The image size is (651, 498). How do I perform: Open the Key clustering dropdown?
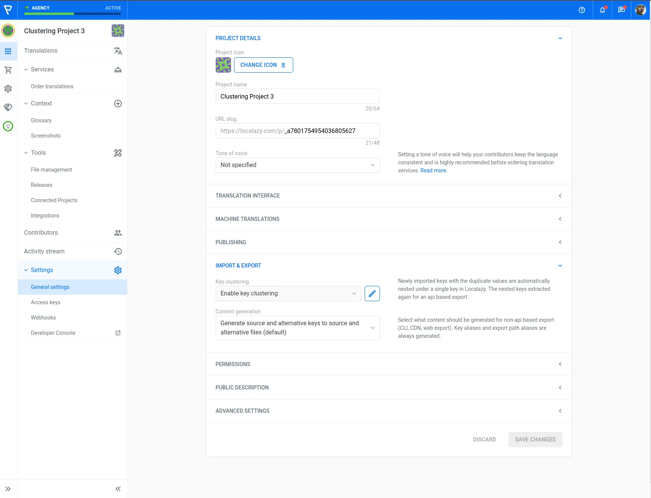[288, 294]
